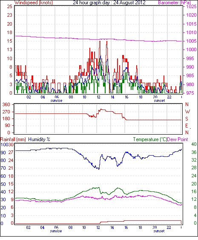
Task: Click the Humidity % legend label
Action: coord(39,139)
